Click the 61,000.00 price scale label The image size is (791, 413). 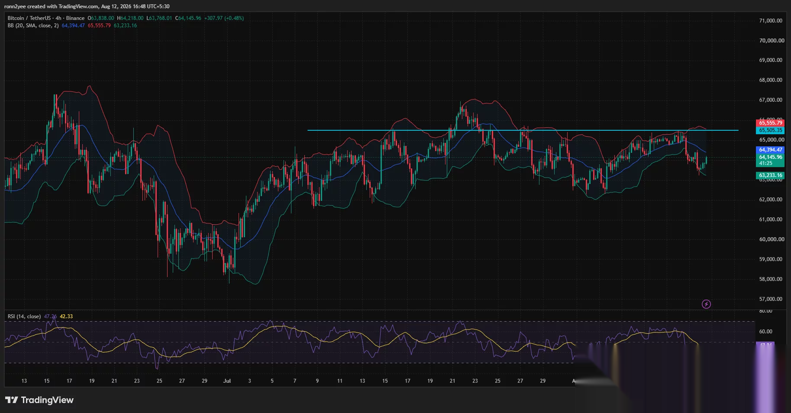771,219
